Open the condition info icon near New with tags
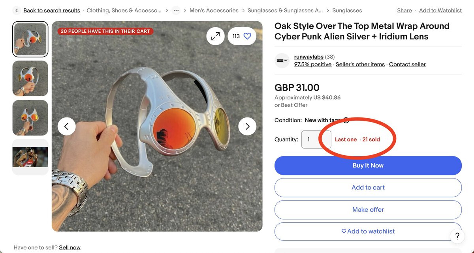The height and width of the screenshot is (253, 474). [x=346, y=120]
